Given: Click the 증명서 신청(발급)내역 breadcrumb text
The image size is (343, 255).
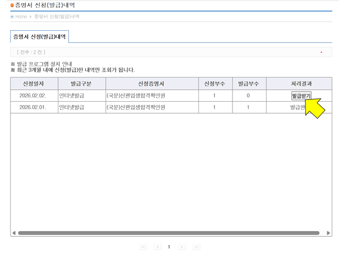Looking at the screenshot, I should [57, 16].
